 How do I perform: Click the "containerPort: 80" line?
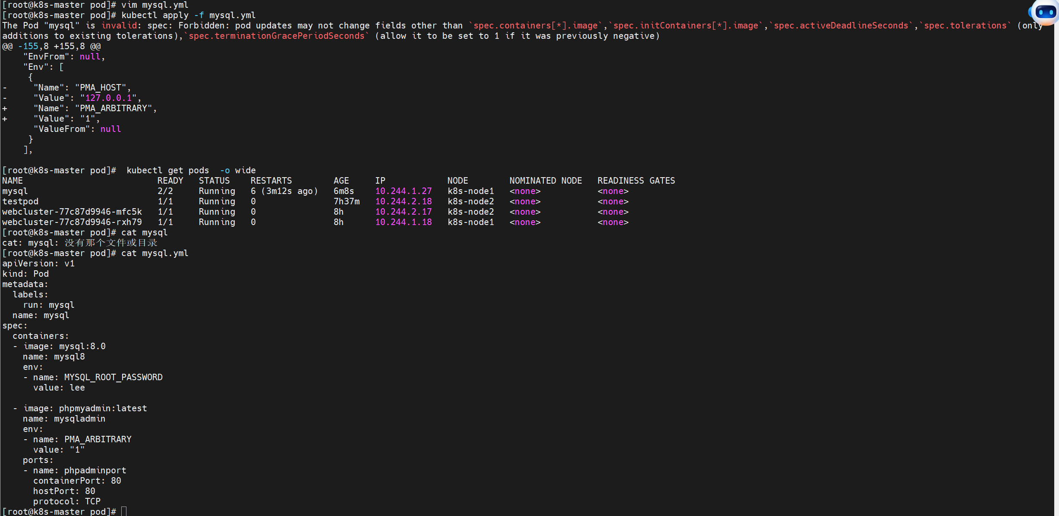pos(77,481)
